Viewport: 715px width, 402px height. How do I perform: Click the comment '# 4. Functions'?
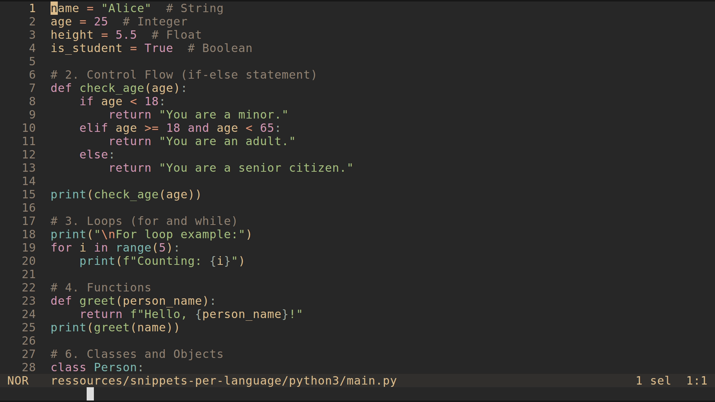point(101,287)
